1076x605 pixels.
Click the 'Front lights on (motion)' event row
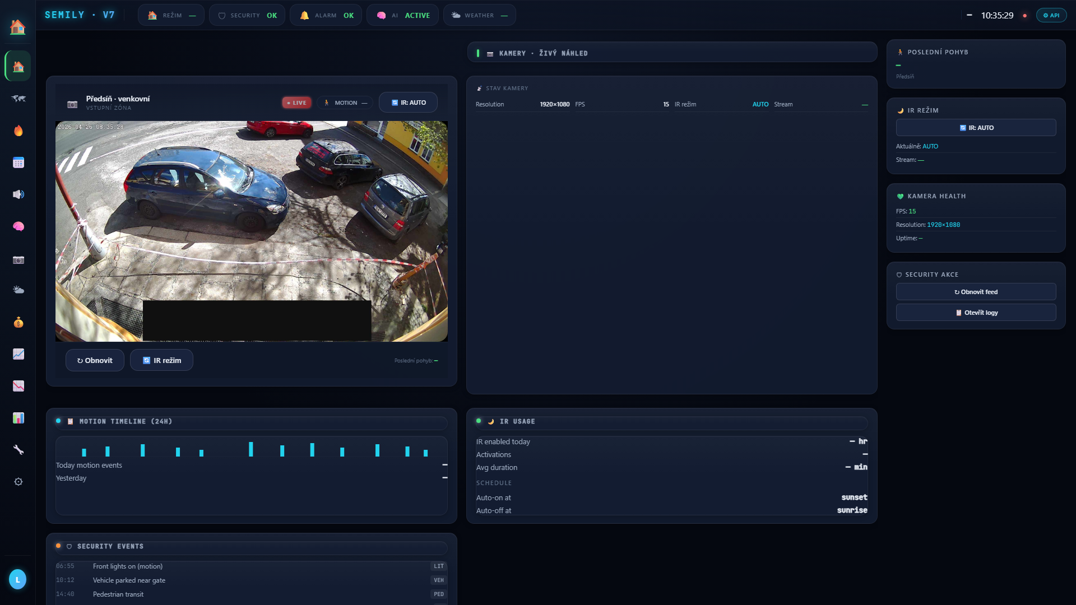(251, 566)
